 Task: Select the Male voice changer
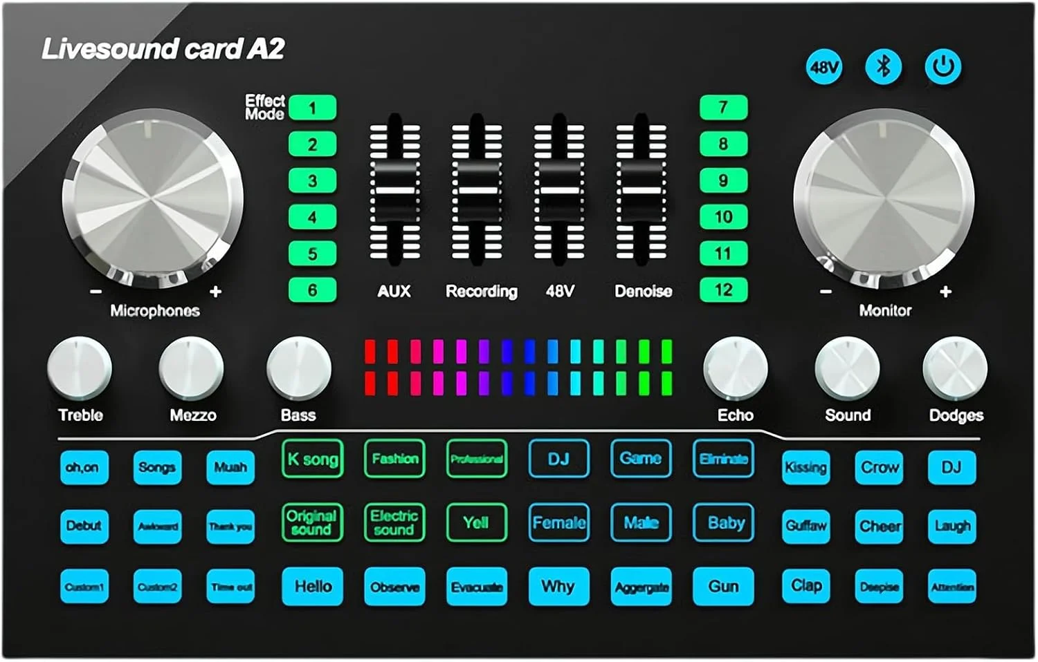point(641,522)
